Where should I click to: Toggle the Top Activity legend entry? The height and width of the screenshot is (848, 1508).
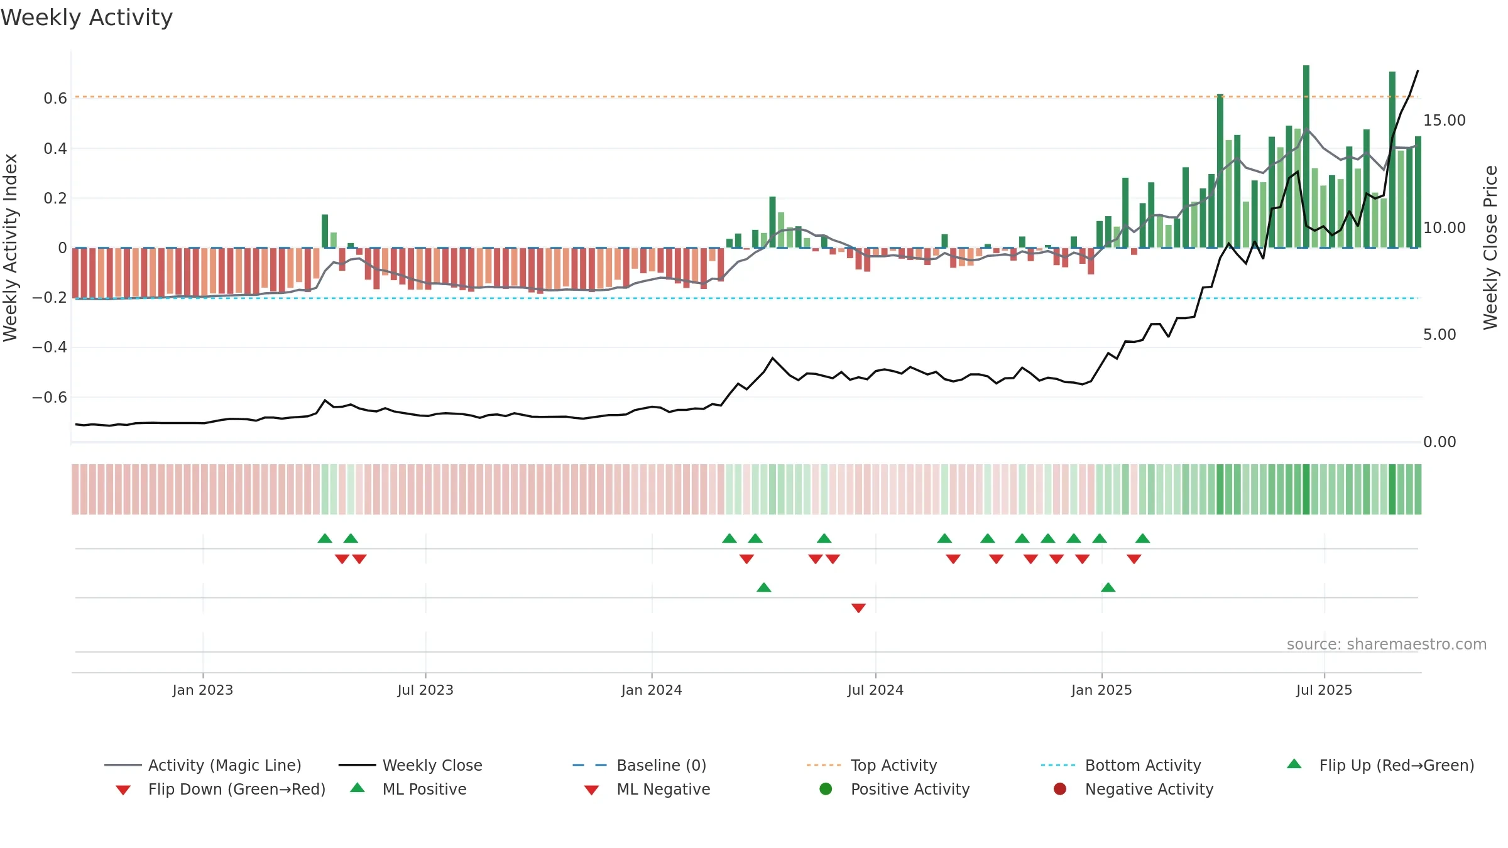click(x=871, y=765)
